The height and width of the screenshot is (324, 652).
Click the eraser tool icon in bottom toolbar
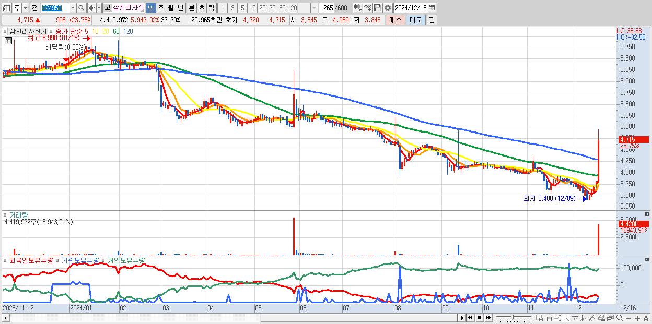click(x=601, y=318)
